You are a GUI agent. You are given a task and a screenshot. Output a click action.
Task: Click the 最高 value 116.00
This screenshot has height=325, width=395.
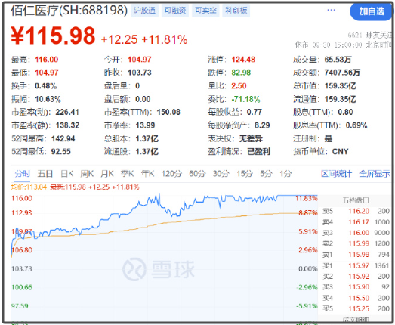(47, 60)
